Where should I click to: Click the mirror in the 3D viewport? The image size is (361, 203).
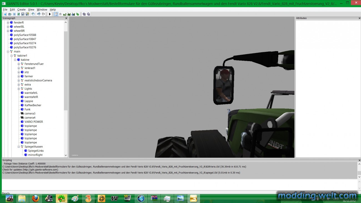click(x=224, y=85)
